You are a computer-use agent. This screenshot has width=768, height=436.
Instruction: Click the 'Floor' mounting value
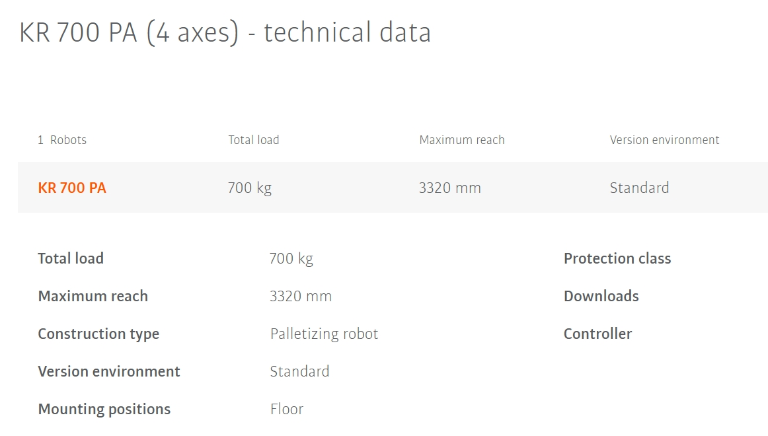tap(287, 409)
